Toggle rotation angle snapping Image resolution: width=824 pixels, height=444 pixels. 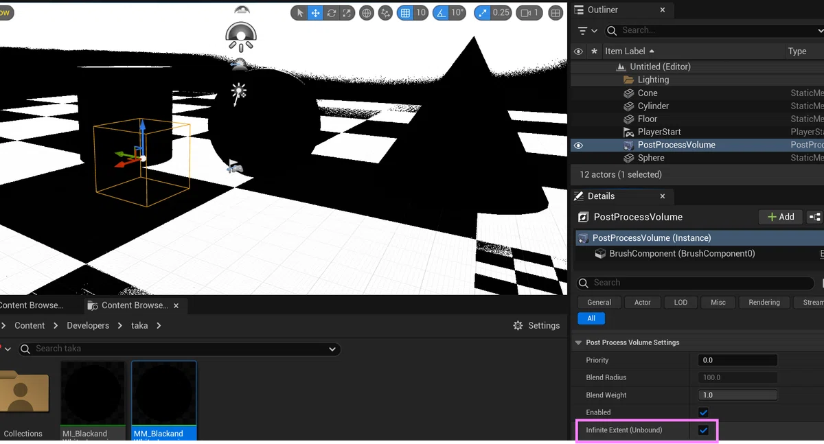tap(440, 13)
